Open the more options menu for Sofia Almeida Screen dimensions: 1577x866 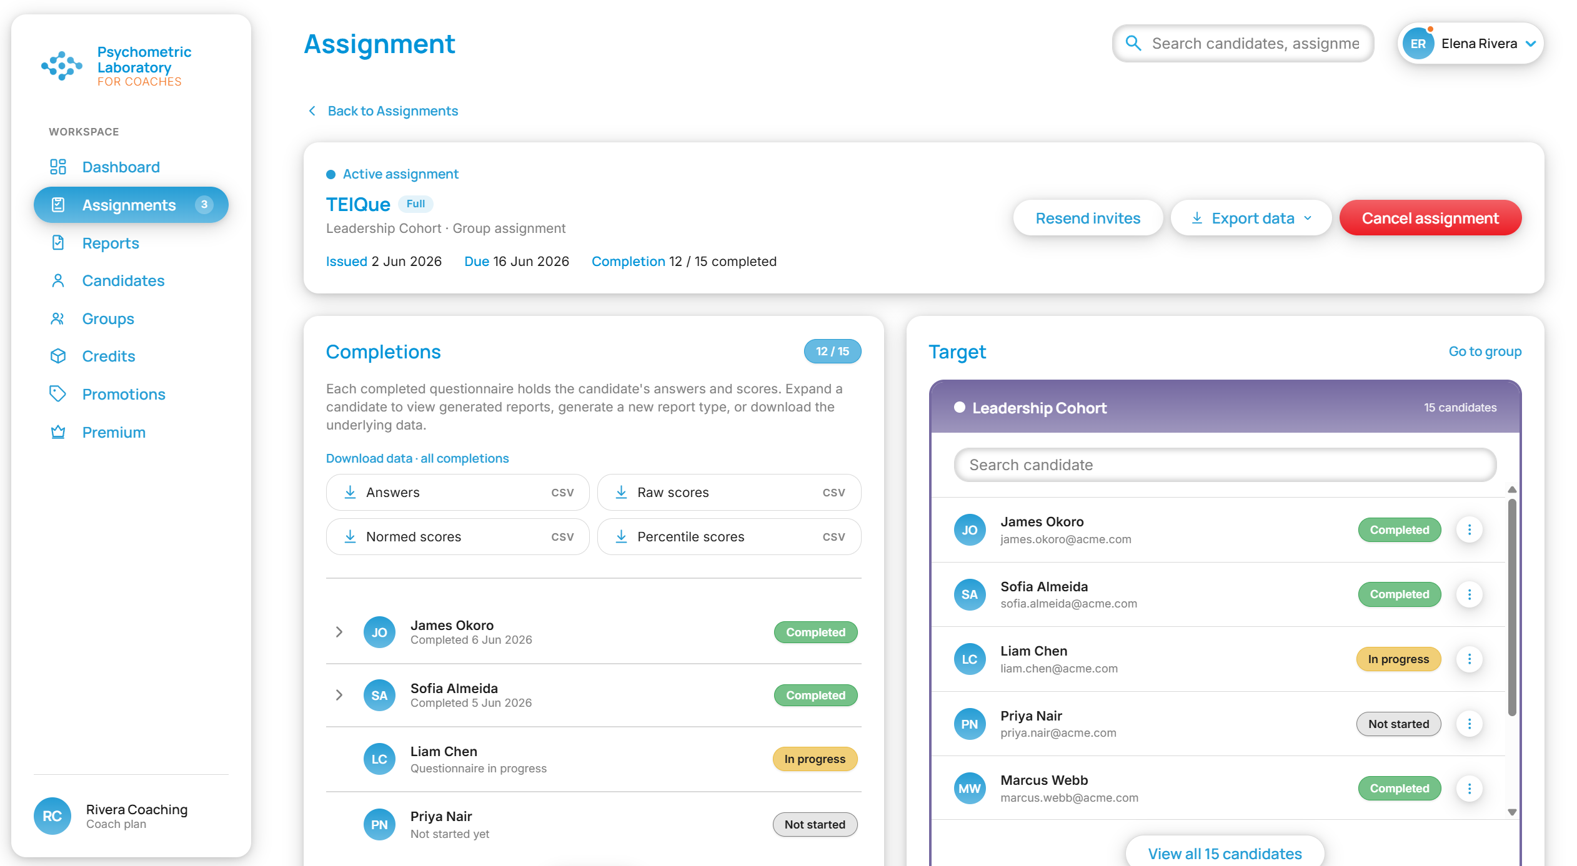(x=1469, y=594)
